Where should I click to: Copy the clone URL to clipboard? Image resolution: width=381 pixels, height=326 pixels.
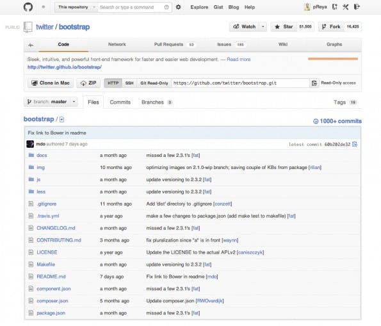(314, 83)
